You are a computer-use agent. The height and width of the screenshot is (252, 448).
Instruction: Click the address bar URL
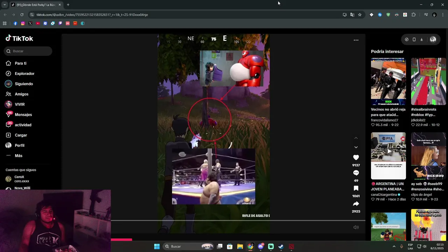[92, 15]
